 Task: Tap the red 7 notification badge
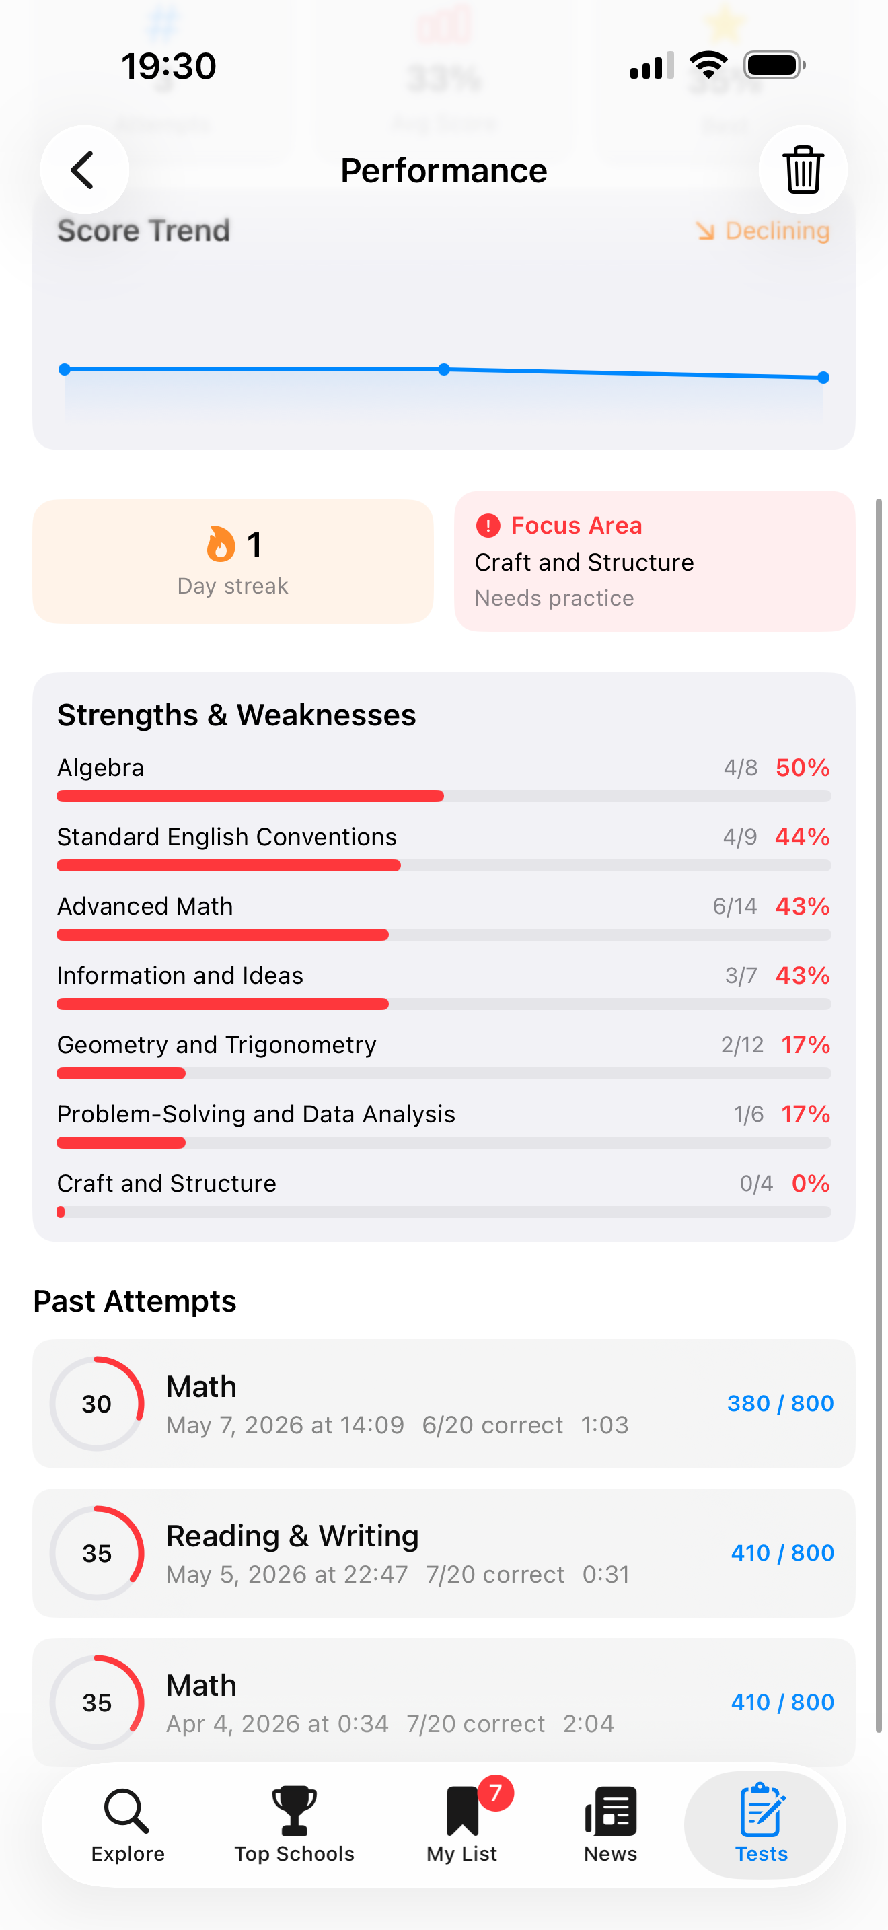tap(495, 1793)
